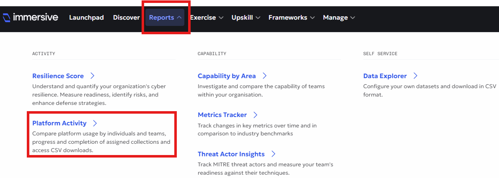Open the Resilience Score report
This screenshot has height=178, width=499.
click(x=58, y=76)
